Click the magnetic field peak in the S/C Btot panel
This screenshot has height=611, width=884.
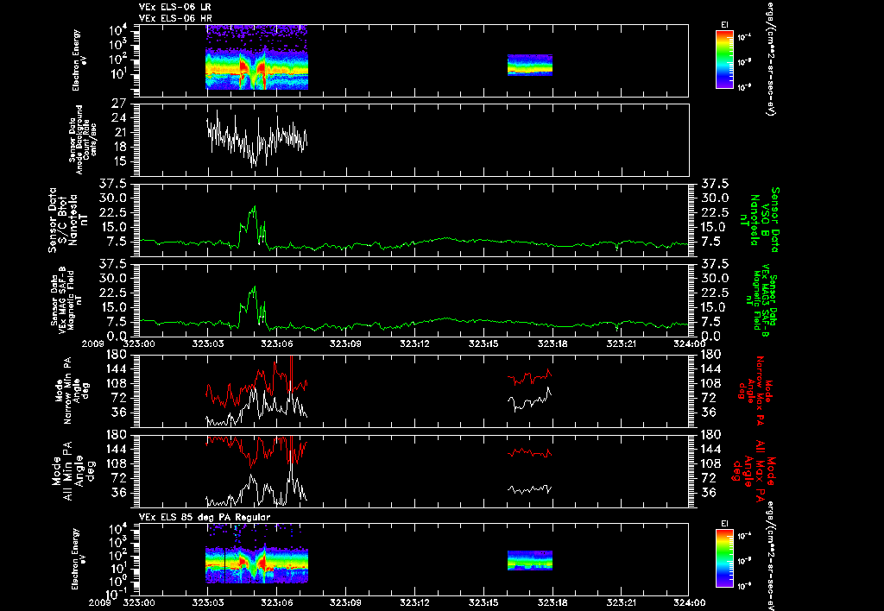[x=255, y=207]
